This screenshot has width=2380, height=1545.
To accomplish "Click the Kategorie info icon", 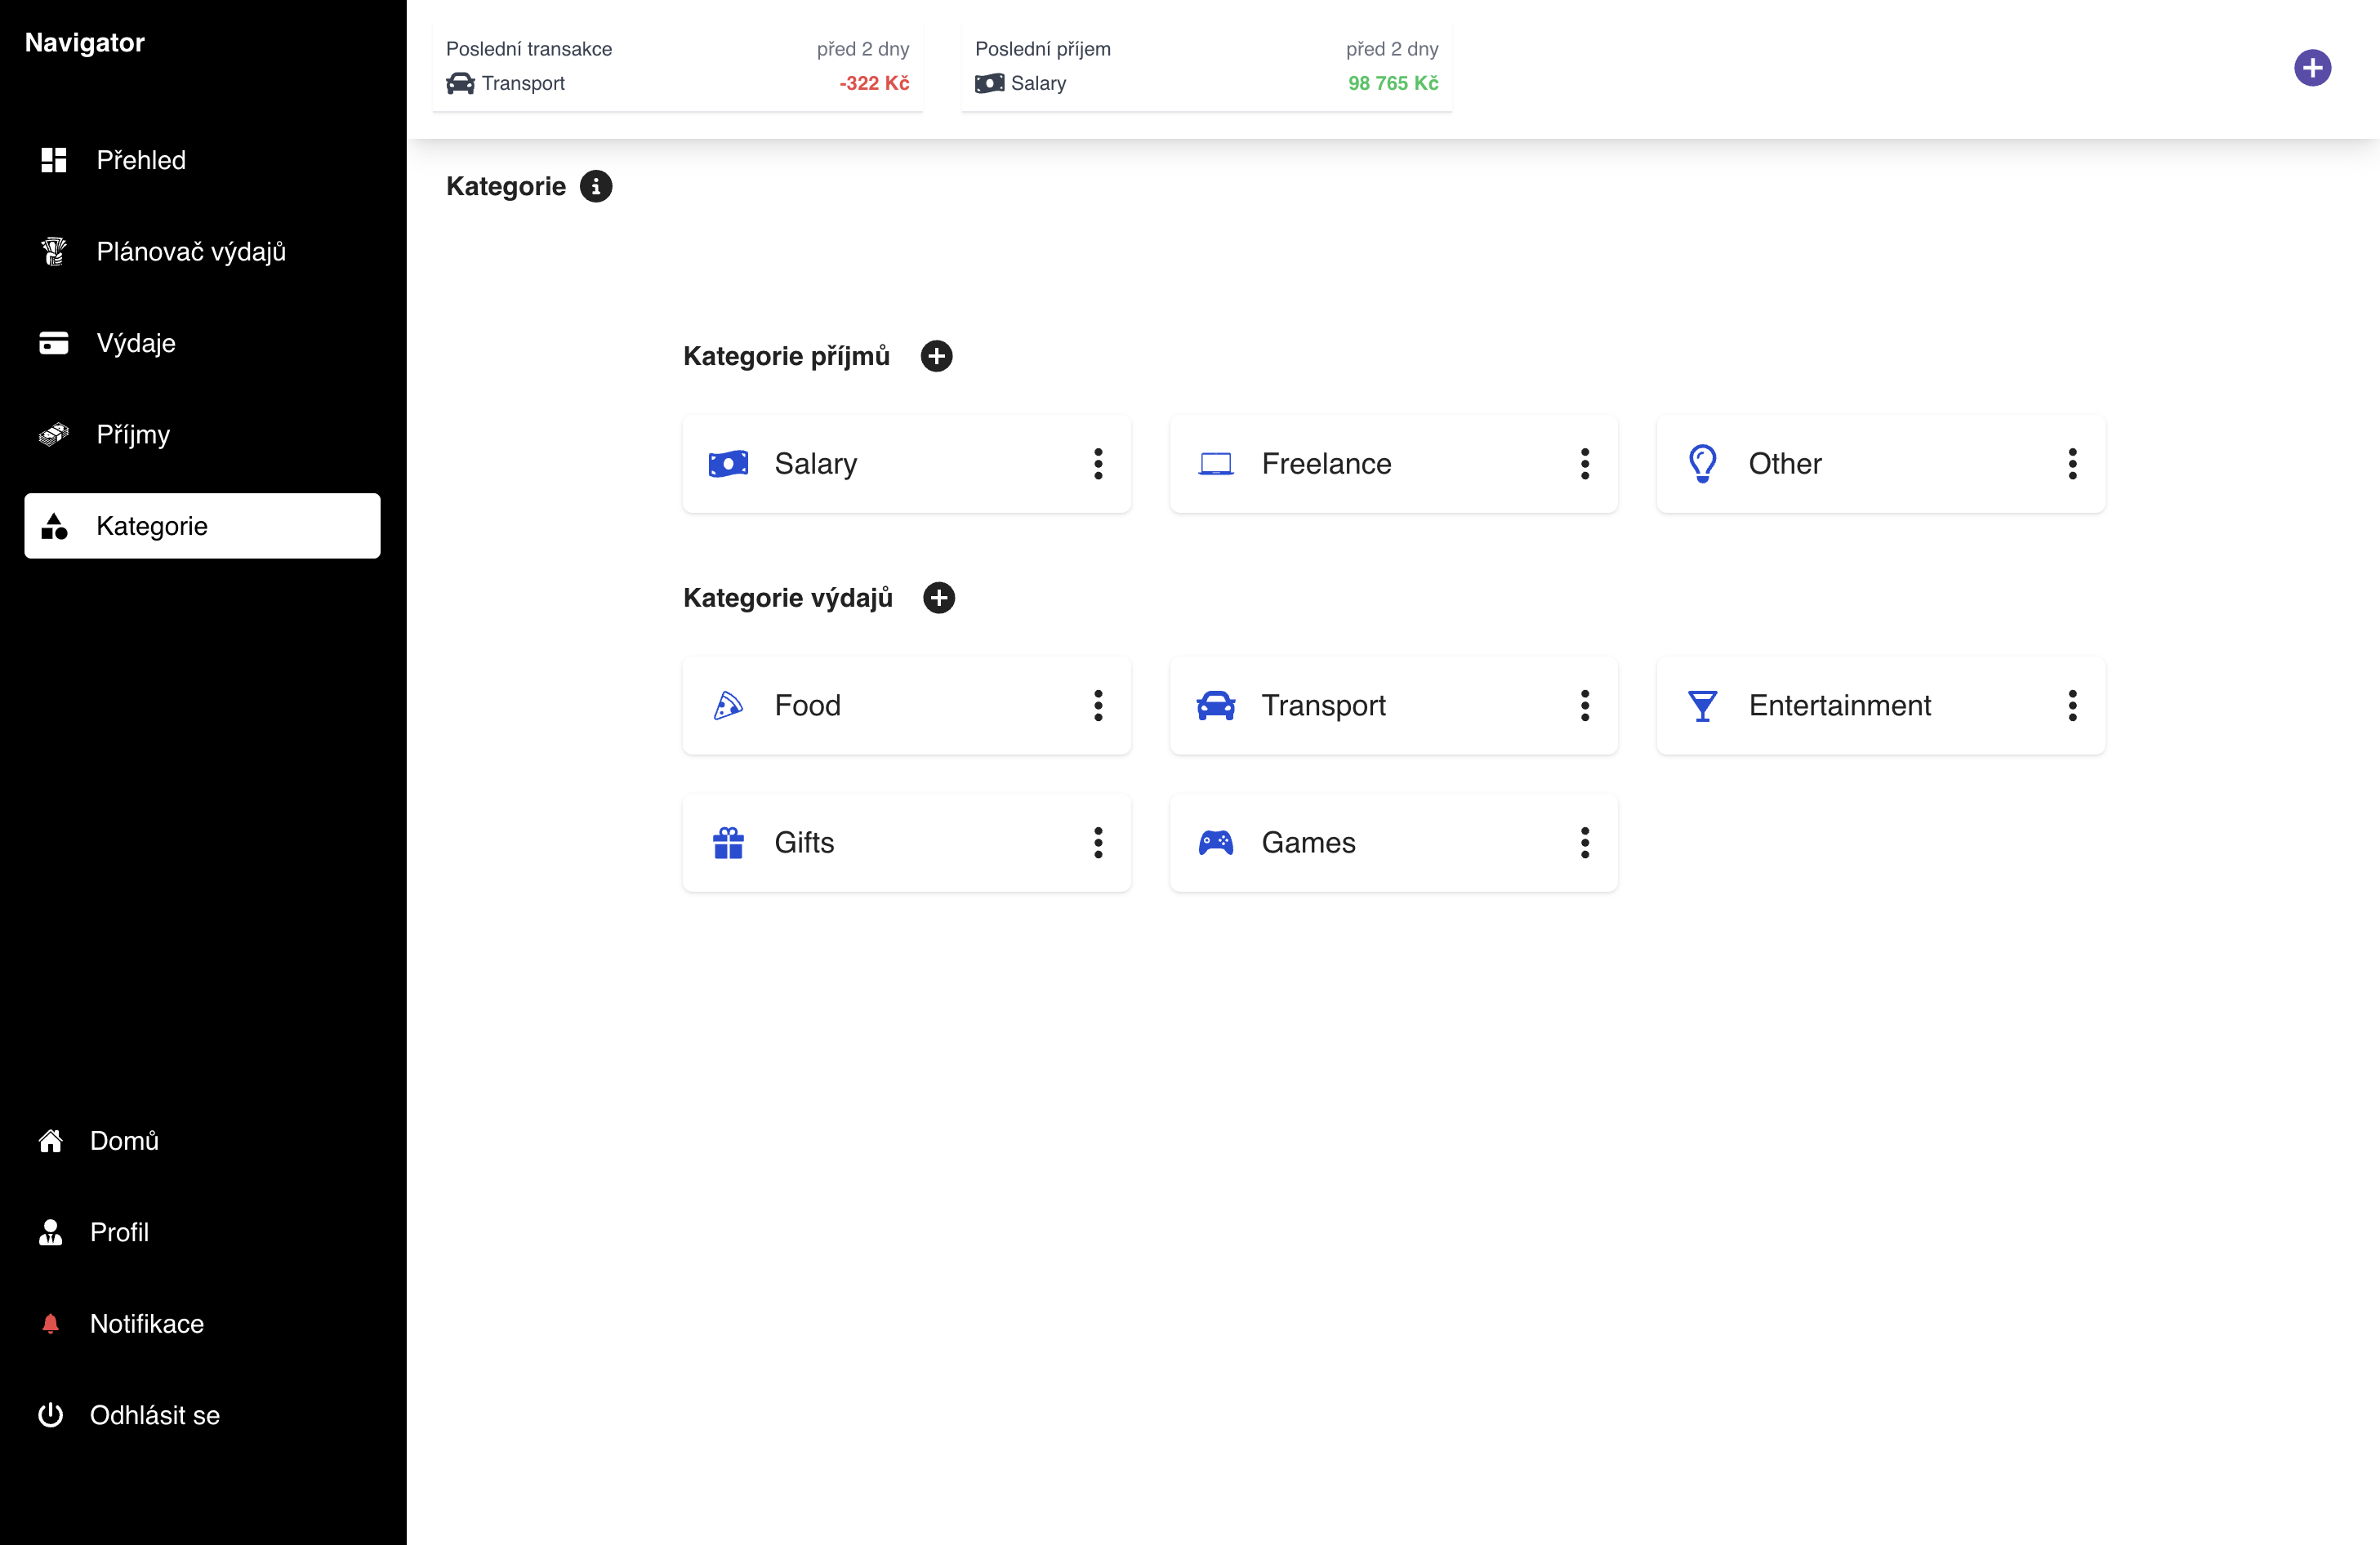I will coord(596,186).
